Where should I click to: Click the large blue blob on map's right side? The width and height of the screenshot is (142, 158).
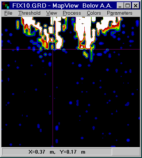(127, 104)
